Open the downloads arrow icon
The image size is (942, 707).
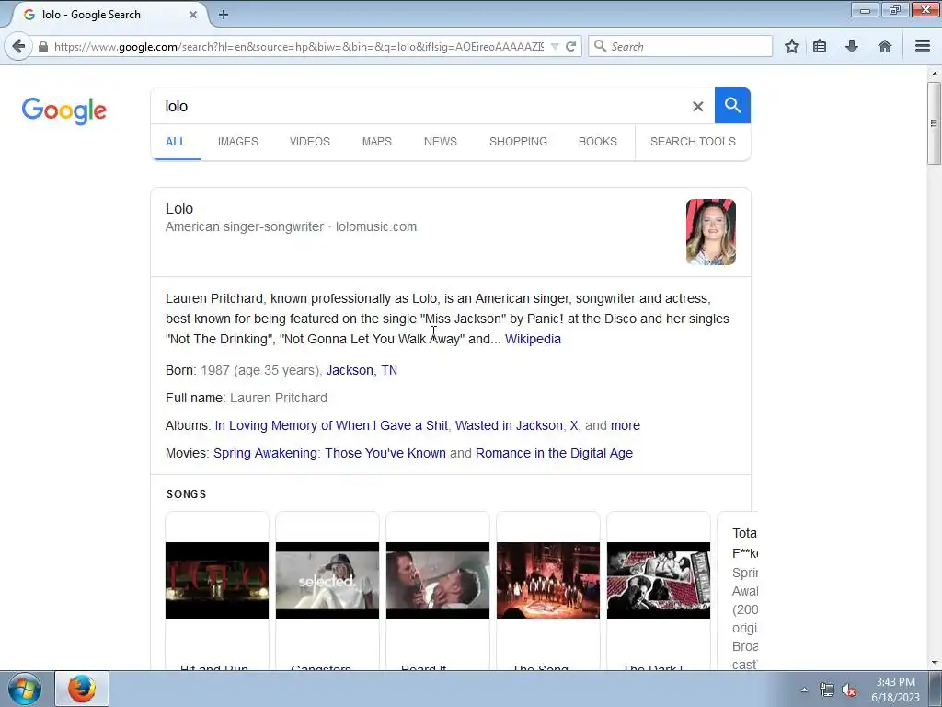[851, 46]
